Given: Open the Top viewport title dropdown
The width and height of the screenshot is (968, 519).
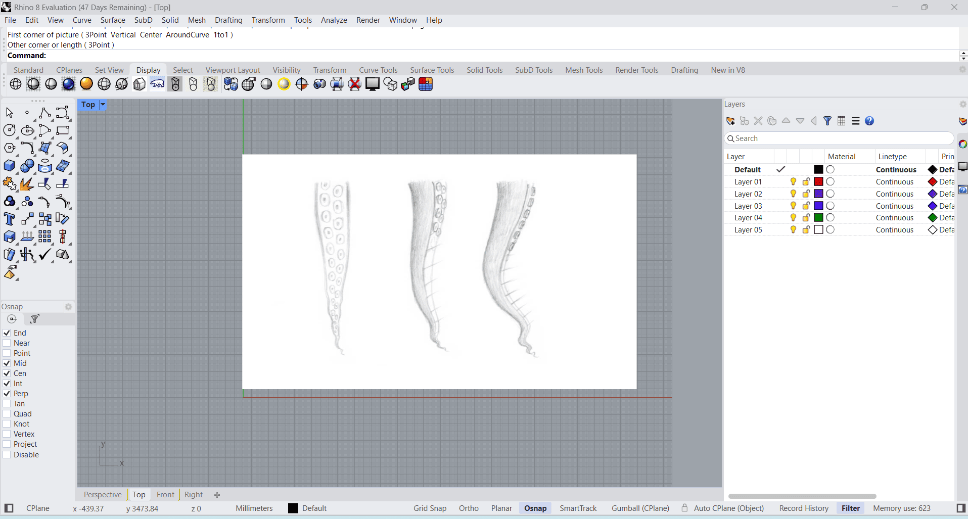Looking at the screenshot, I should pyautogui.click(x=103, y=105).
